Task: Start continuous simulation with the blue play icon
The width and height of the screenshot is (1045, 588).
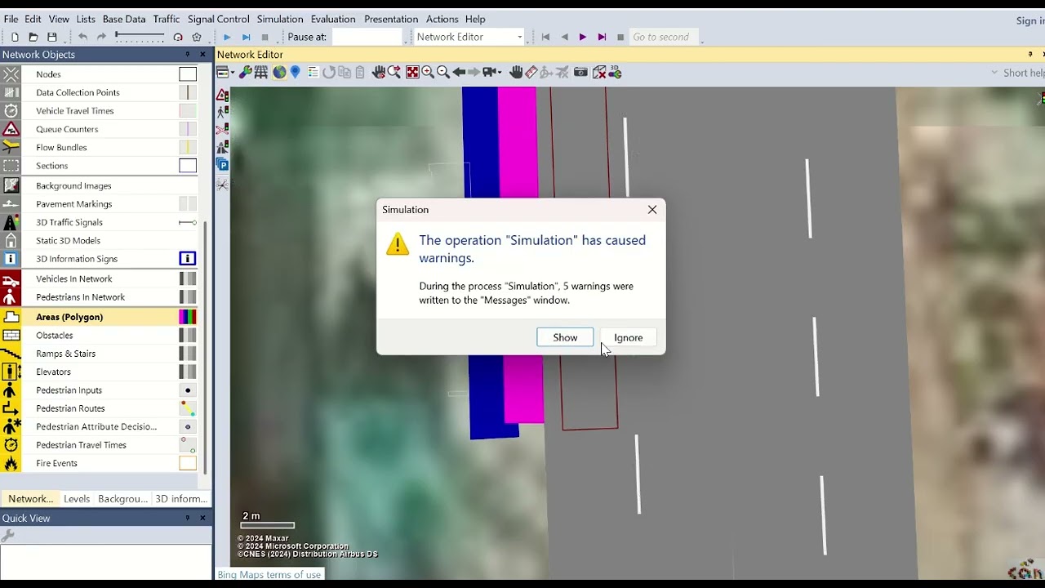Action: [x=227, y=37]
